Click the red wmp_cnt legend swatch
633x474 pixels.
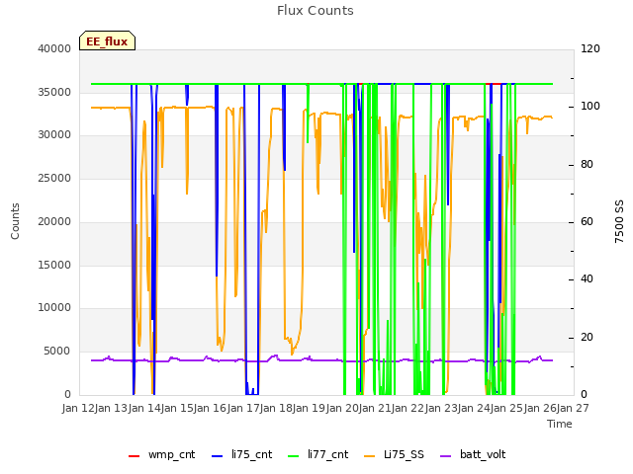[x=134, y=456]
